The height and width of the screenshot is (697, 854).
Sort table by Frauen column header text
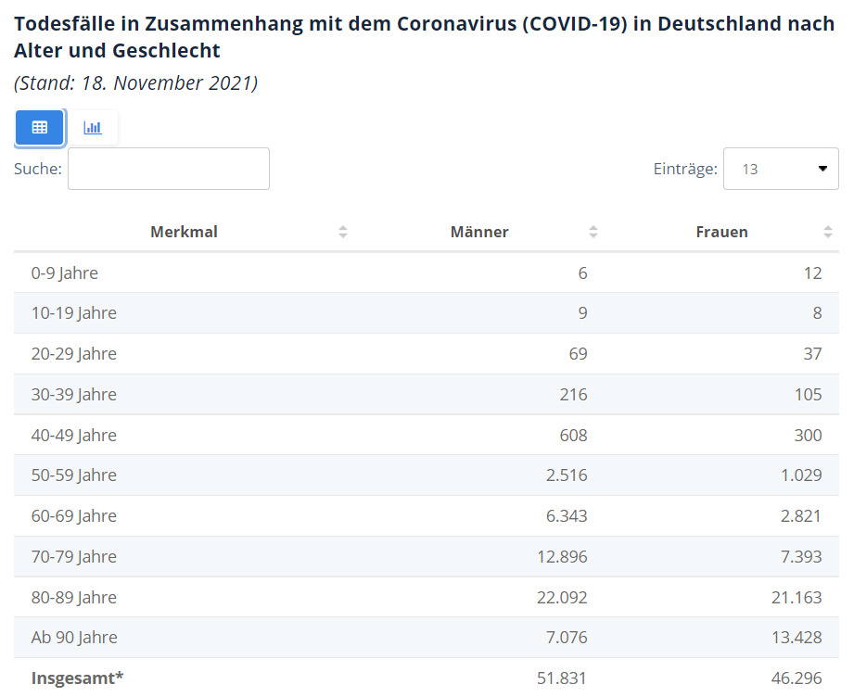tap(721, 232)
